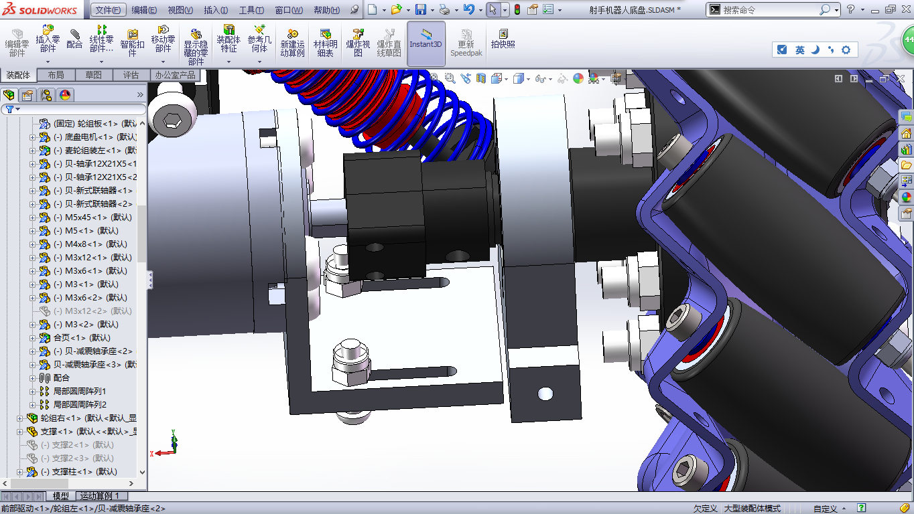Open 材料明细表 (Bill of Materials)

325,43
